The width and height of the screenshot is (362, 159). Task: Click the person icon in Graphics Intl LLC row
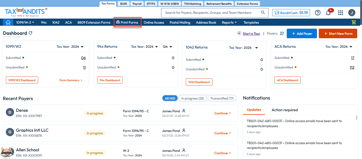184,130
